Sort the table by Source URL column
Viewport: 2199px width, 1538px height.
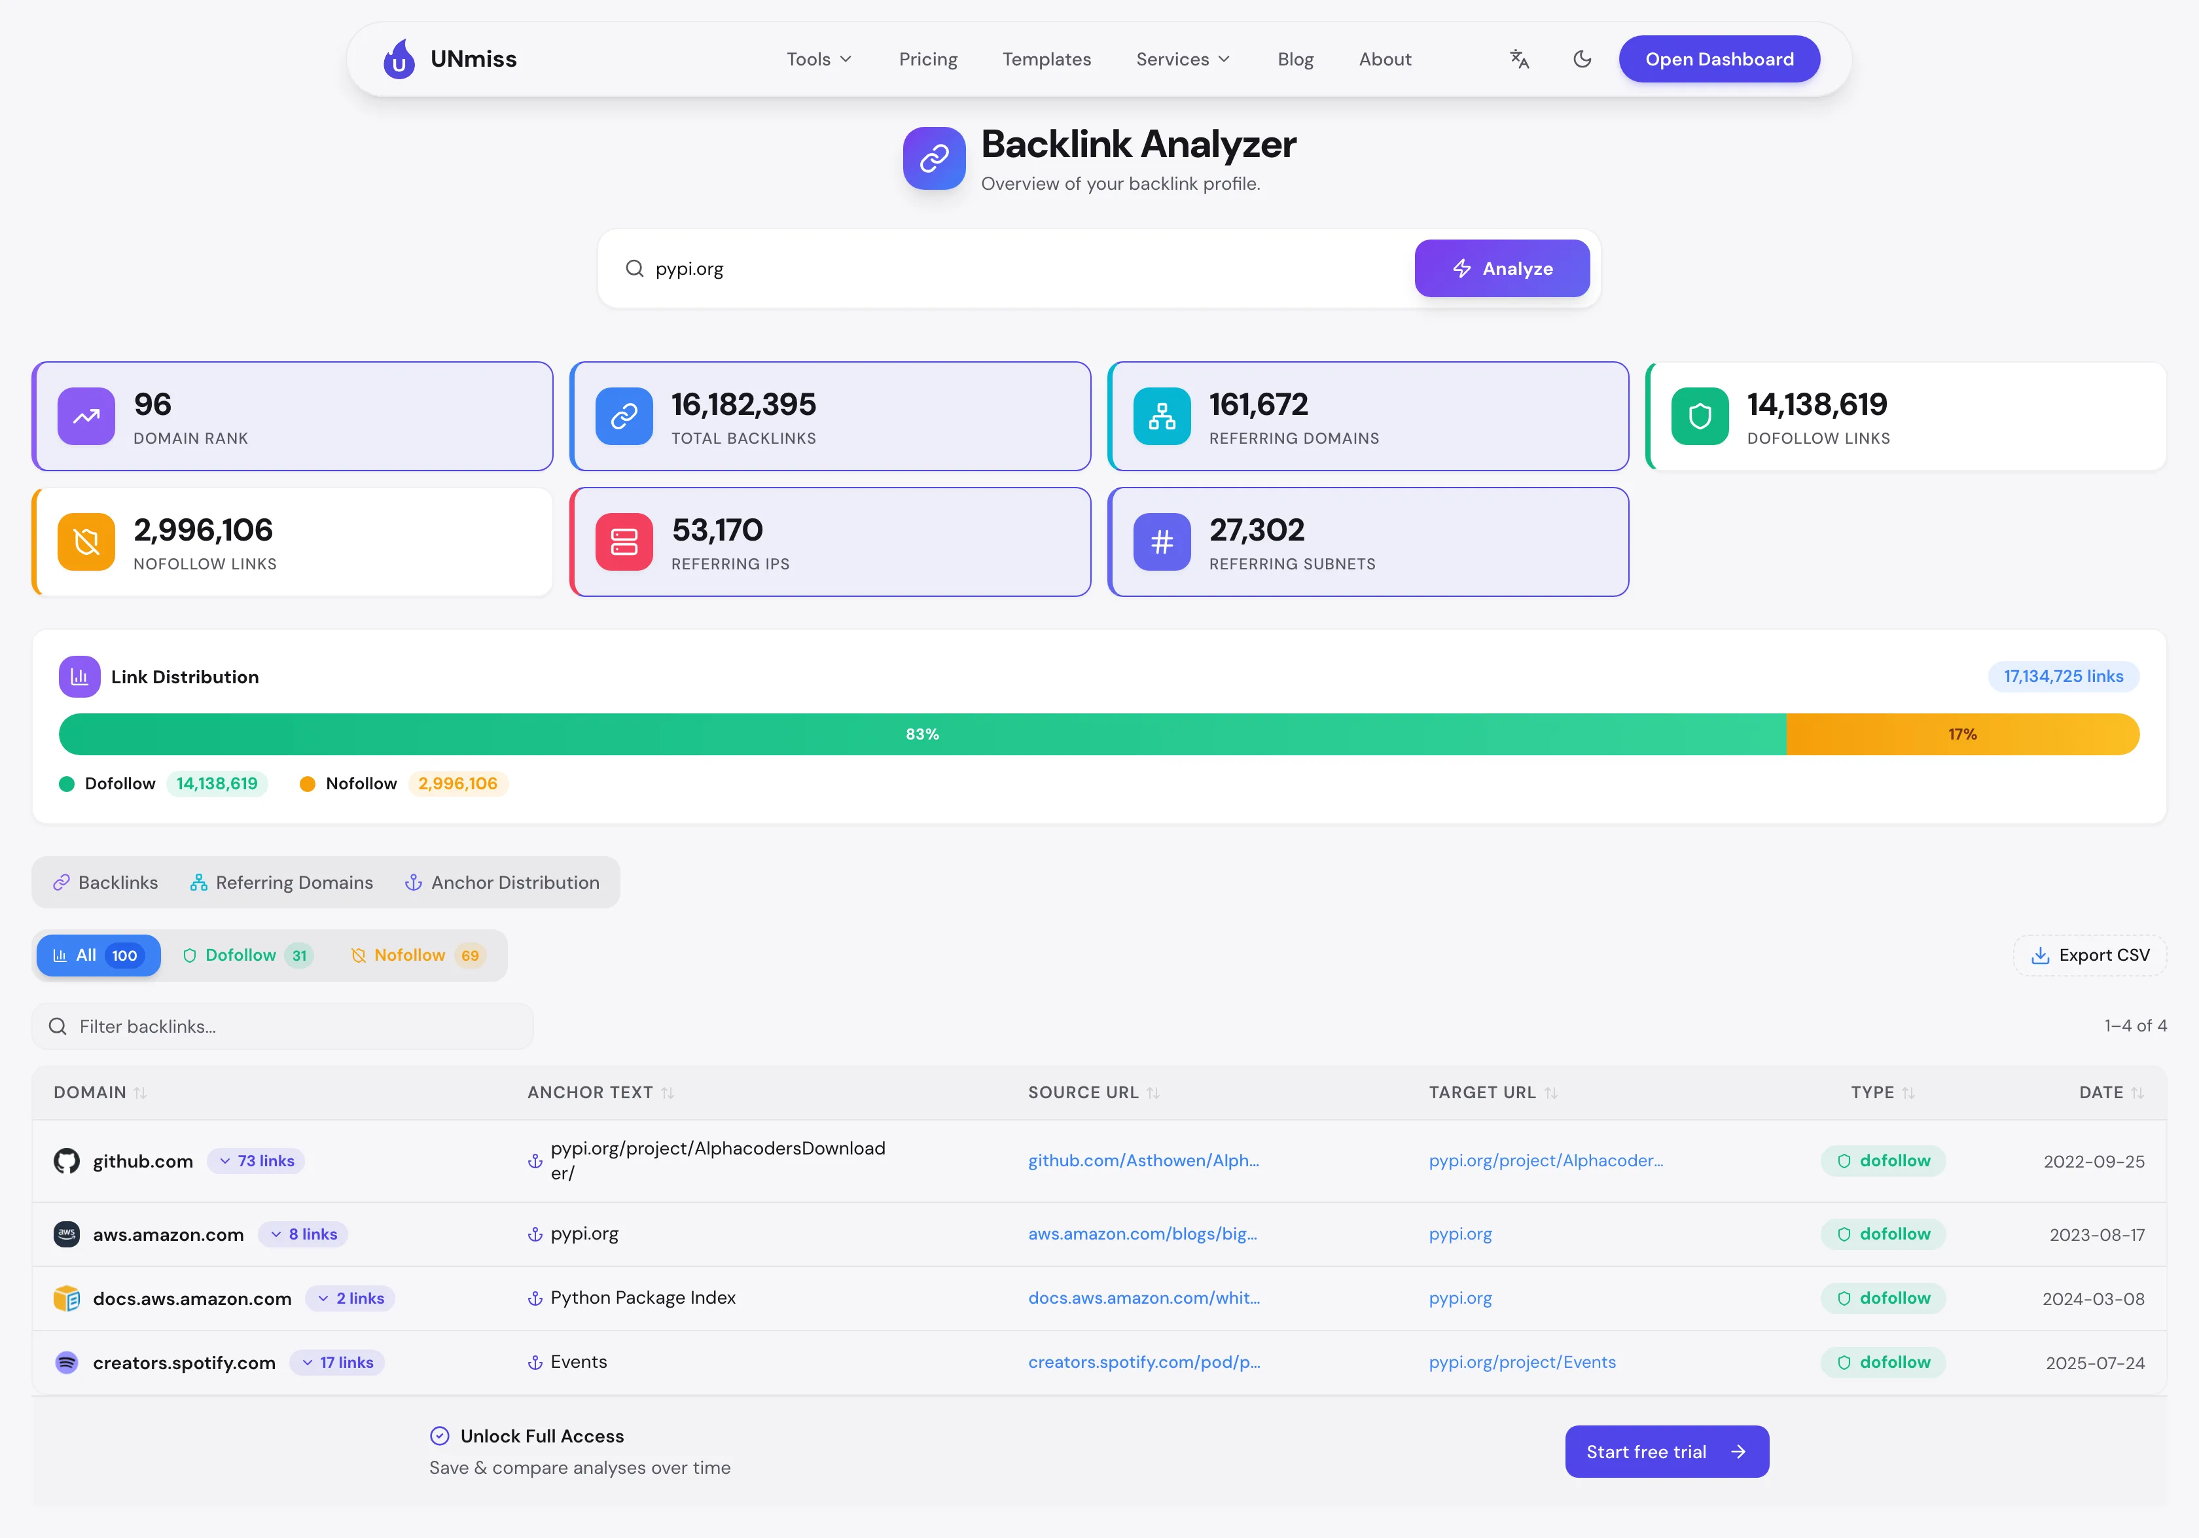tap(1095, 1093)
